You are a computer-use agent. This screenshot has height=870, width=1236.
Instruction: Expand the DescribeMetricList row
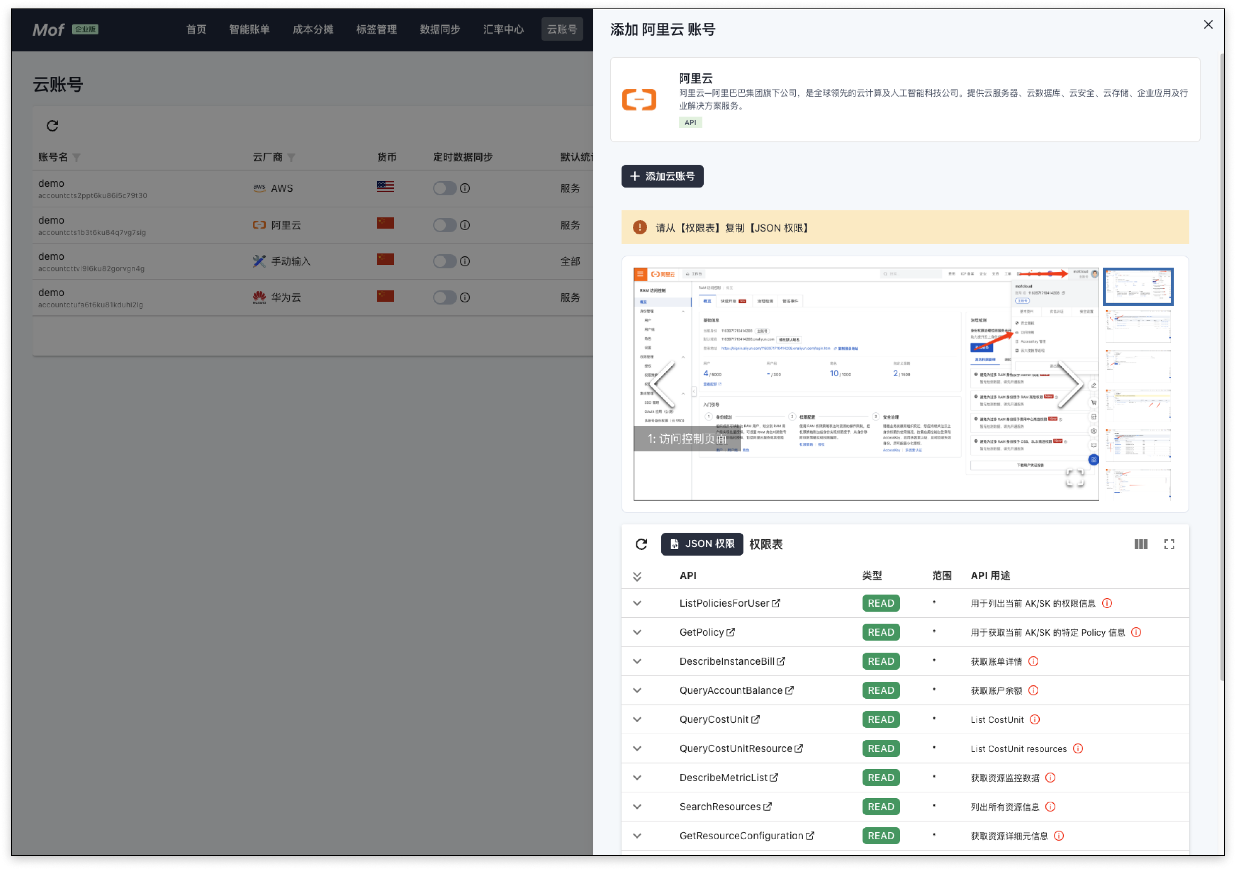pyautogui.click(x=637, y=778)
